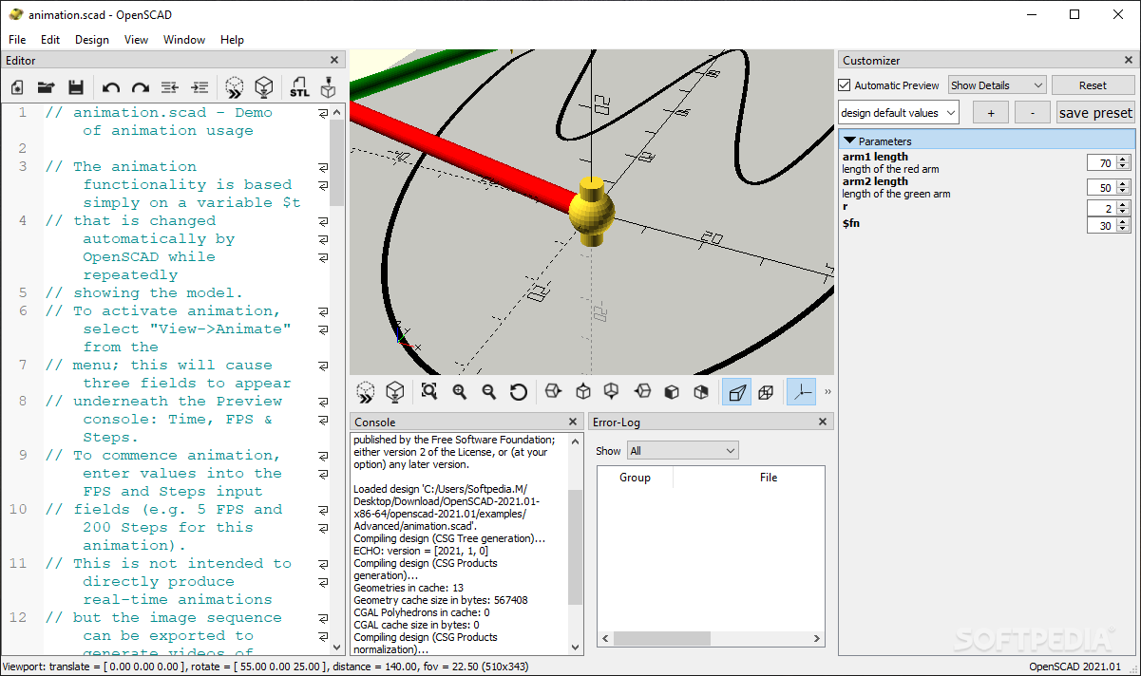
Task: Click Render icon in the viewport toolbar
Action: tap(395, 392)
